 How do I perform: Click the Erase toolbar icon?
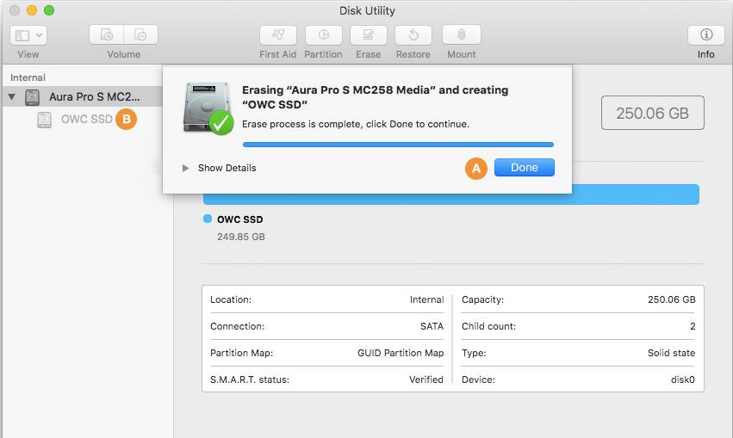[369, 35]
